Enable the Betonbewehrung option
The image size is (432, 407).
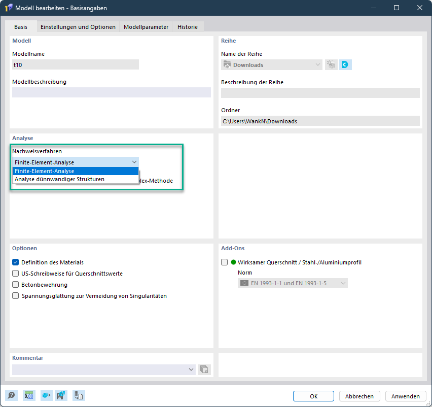[x=16, y=285]
